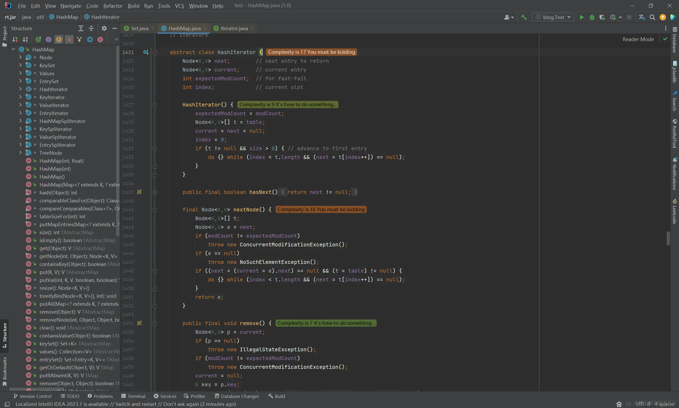The height and width of the screenshot is (408, 679).
Task: Toggle Show Lambdas filter in Structure
Action: coord(100,39)
